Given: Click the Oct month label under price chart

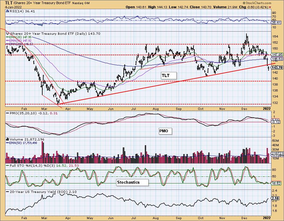Looking at the screenshot, I should [x=200, y=109].
